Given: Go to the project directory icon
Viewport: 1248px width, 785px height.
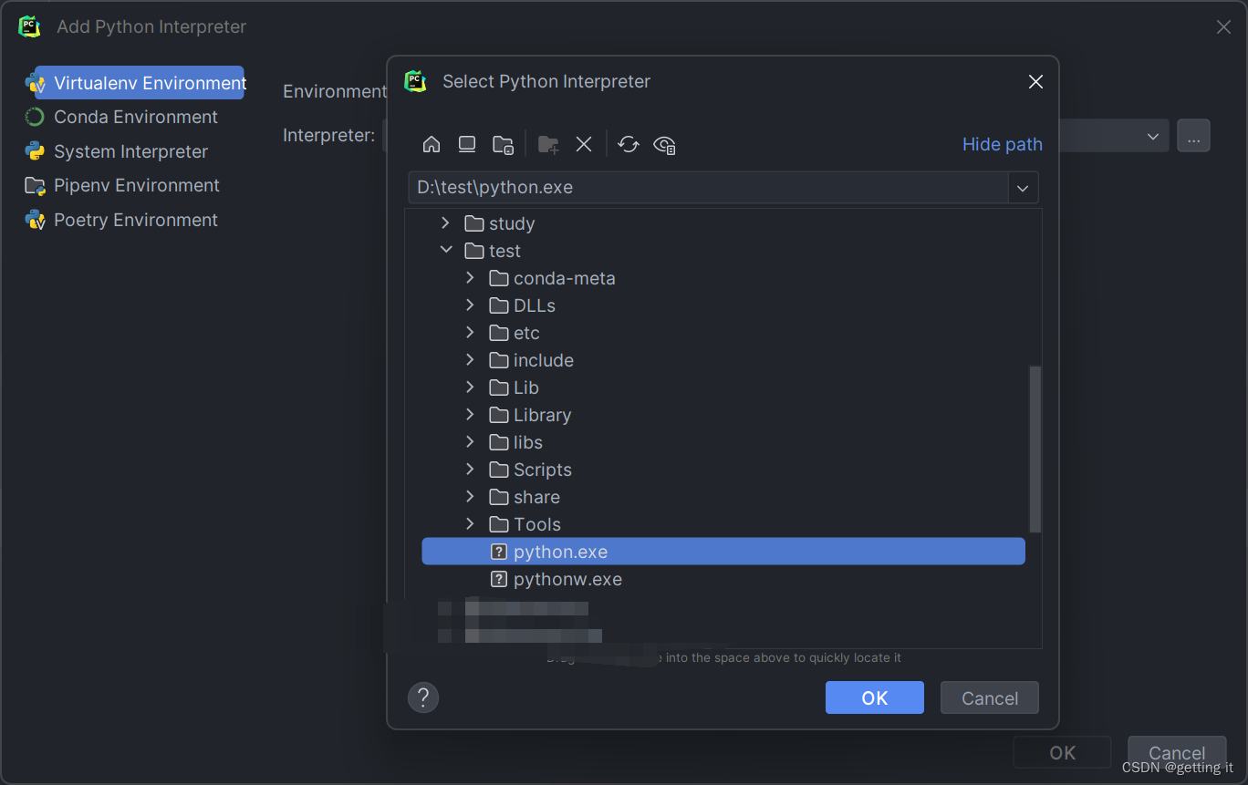Looking at the screenshot, I should 503,144.
